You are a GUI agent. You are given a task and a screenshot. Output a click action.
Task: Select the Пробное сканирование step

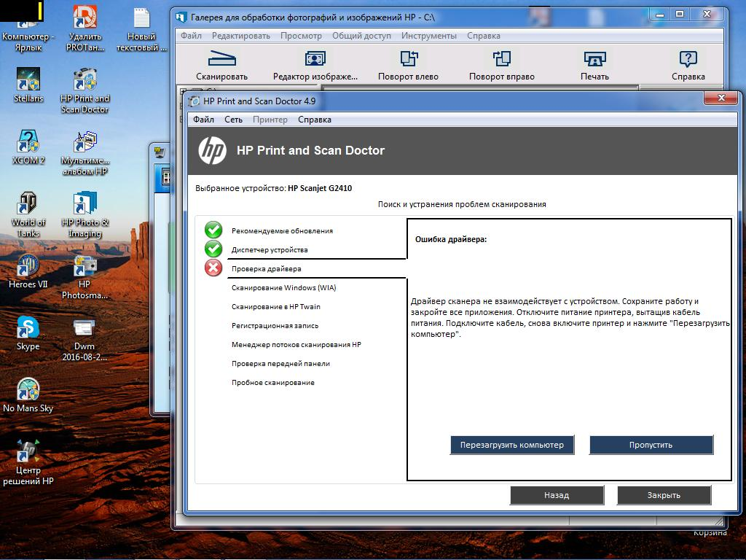[x=273, y=383]
